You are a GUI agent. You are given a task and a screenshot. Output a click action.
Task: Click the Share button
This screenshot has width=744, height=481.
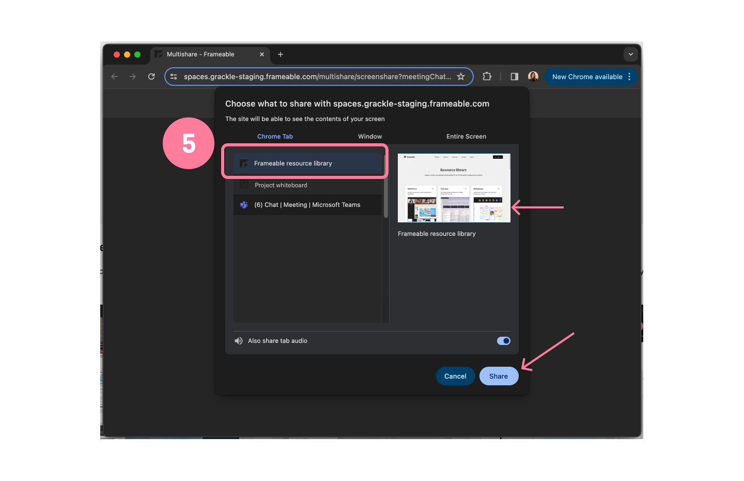click(x=499, y=376)
